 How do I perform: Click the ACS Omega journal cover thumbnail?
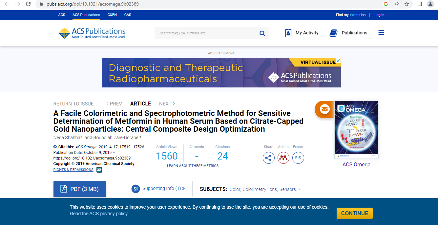tap(356, 130)
